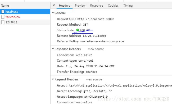Screen dimensions: 172x104
Task: Select the 127.0.0.1 request row
Action: (25, 22)
